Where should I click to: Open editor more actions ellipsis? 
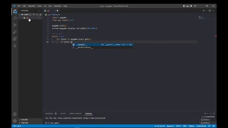213,11
